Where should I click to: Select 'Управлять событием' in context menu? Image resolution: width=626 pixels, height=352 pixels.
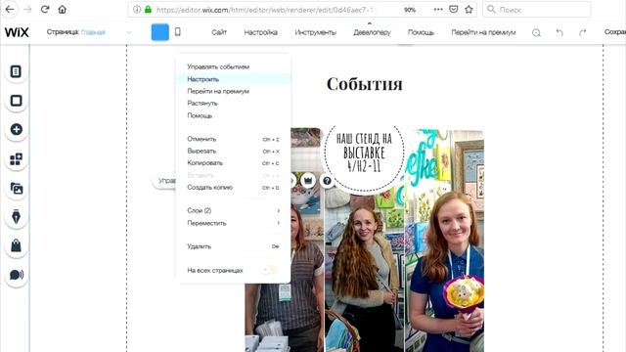click(x=233, y=66)
